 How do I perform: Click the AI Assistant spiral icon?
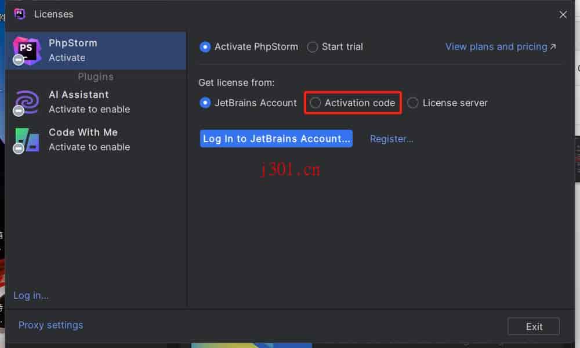coord(27,103)
